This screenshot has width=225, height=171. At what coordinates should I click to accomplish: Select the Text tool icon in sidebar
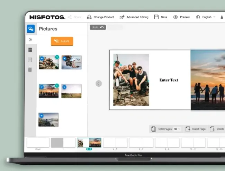pos(30,60)
